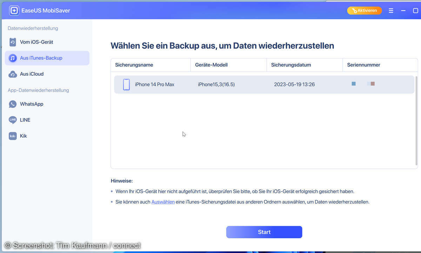Click the iCloud cloud icon
Viewport: 421px width, 253px height.
tap(13, 74)
